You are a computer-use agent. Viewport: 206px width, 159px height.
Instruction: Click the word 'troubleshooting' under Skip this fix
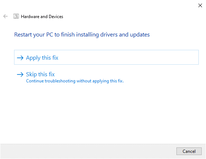pyautogui.click(x=60, y=81)
